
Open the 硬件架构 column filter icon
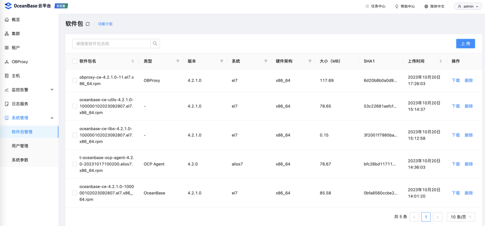(x=310, y=61)
